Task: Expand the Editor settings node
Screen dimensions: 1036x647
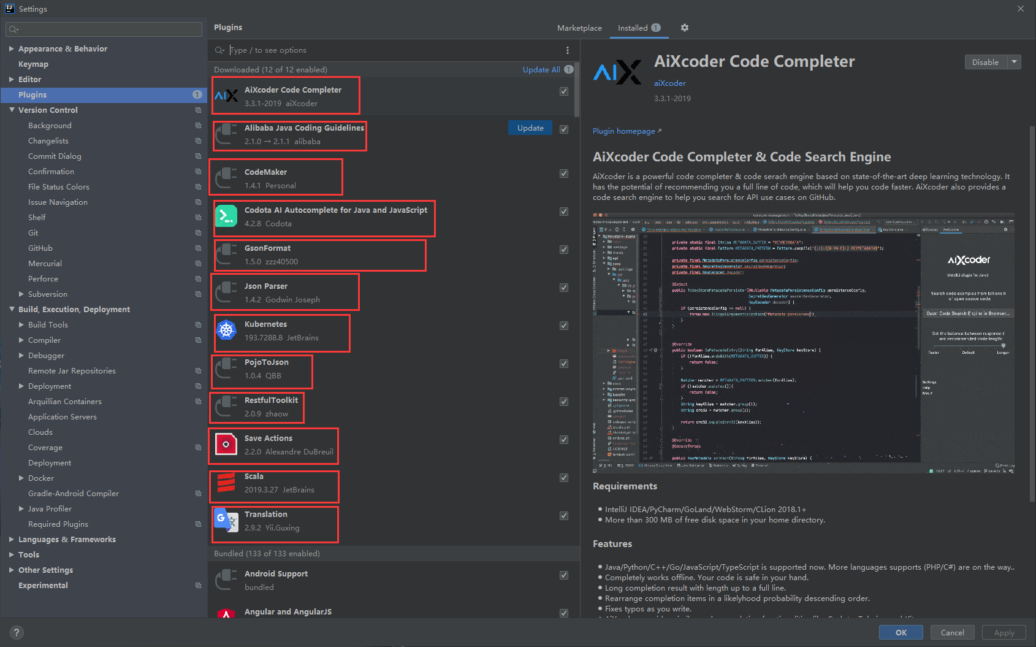Action: point(12,79)
